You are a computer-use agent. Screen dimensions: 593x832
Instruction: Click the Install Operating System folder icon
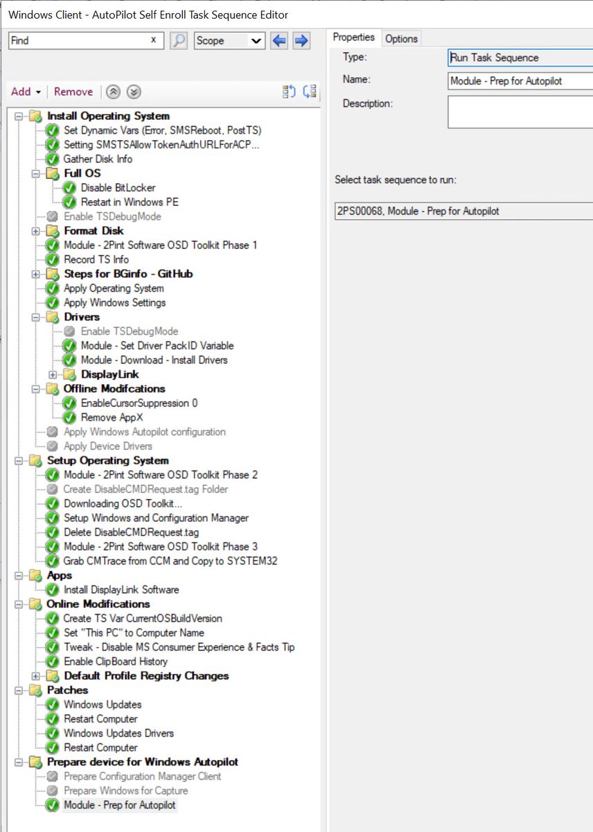tap(35, 116)
